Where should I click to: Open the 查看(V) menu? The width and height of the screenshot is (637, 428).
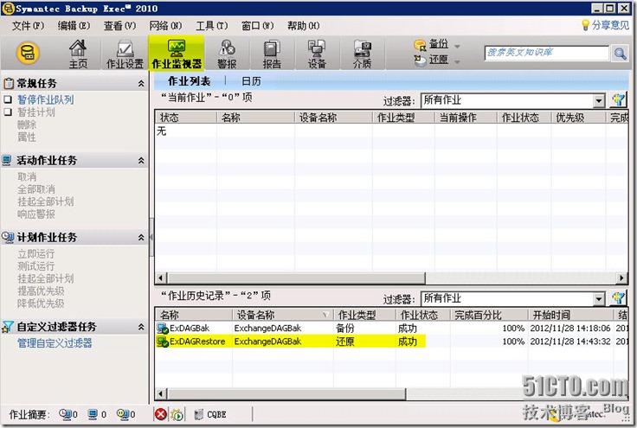pos(119,26)
